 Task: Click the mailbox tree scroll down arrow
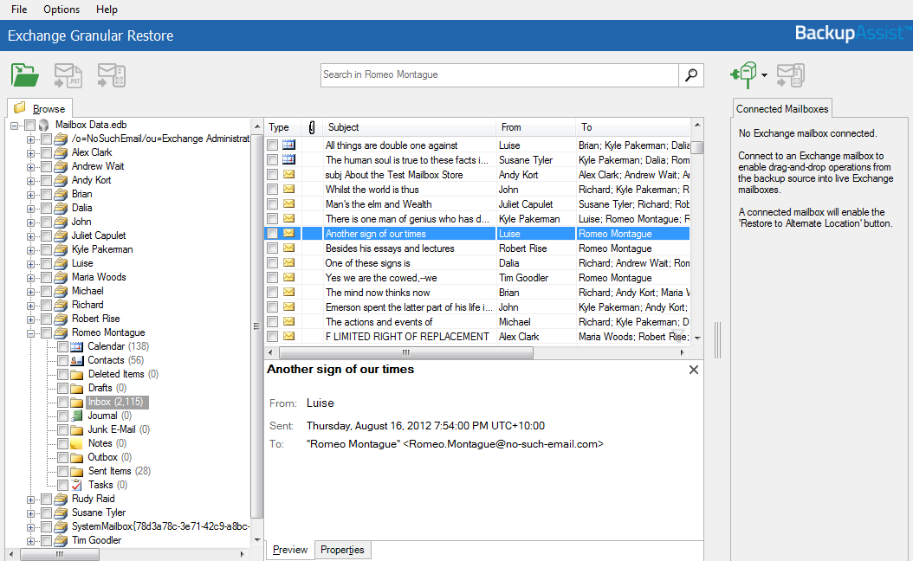point(257,540)
